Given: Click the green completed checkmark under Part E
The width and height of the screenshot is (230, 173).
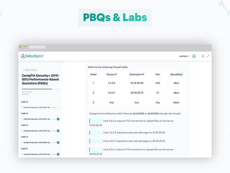Looking at the screenshot, I should (58, 154).
